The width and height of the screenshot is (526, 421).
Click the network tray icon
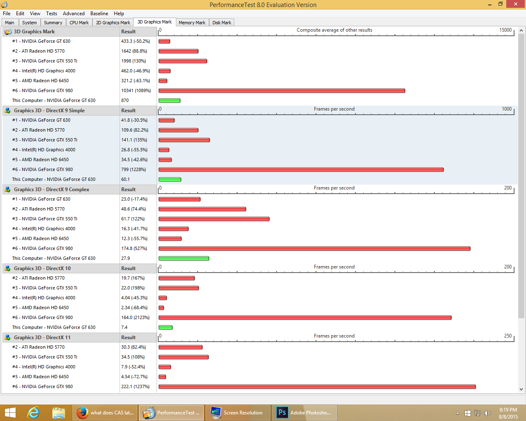(478, 413)
